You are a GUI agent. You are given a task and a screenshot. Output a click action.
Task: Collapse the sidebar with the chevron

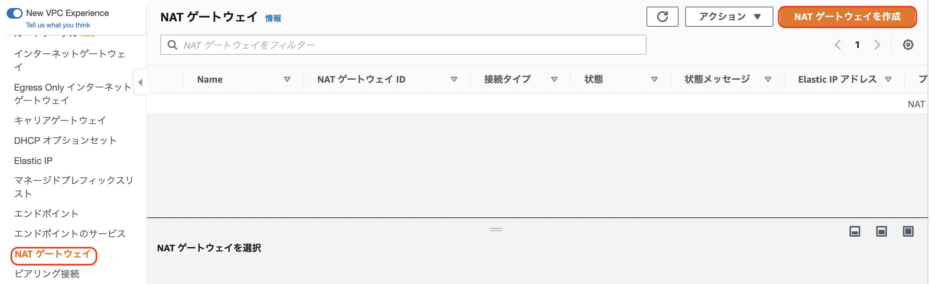(141, 83)
